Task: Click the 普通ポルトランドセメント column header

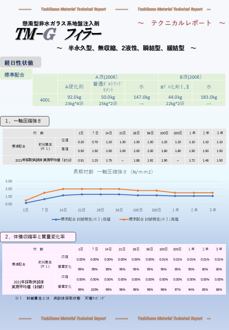Action: 108,86
